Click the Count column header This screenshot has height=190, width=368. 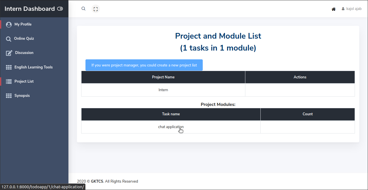pyautogui.click(x=308, y=114)
